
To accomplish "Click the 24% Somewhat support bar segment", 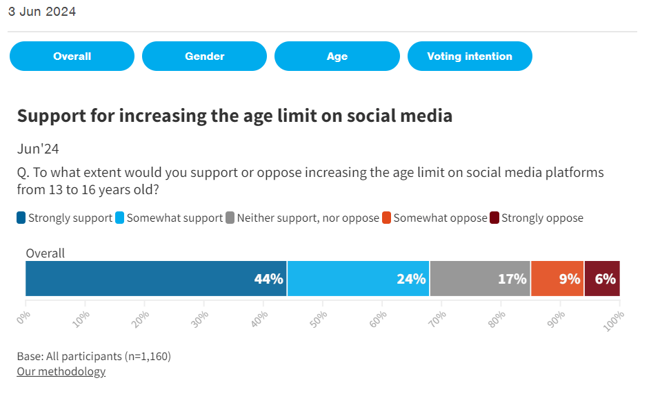I will pos(358,279).
